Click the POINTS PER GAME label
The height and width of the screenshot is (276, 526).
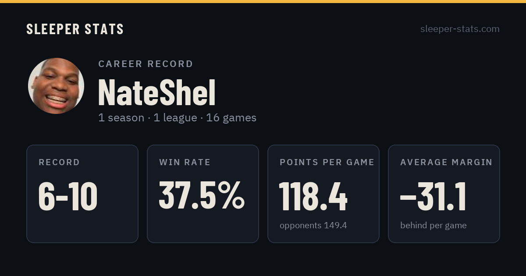coord(327,162)
